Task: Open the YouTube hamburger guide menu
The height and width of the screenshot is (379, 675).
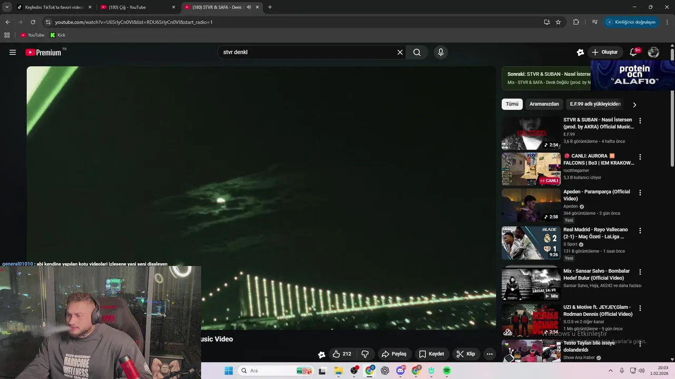Action: click(13, 52)
